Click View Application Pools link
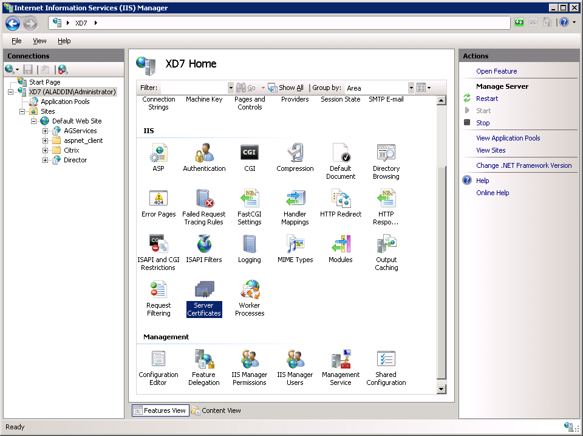 (x=508, y=138)
